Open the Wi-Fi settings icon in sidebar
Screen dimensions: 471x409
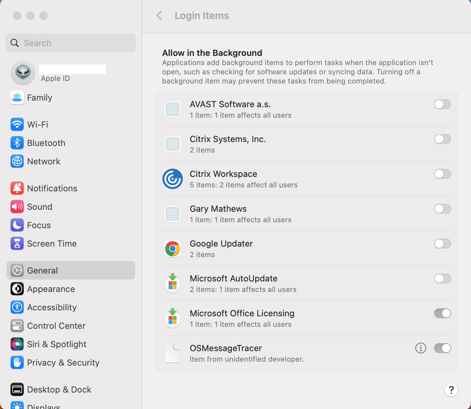pyautogui.click(x=17, y=125)
